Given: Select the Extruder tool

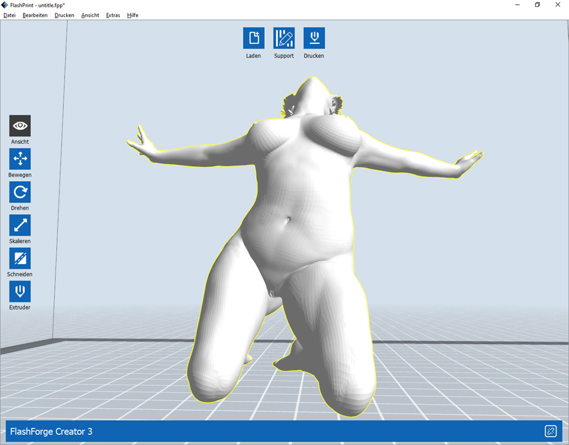Looking at the screenshot, I should (x=20, y=291).
